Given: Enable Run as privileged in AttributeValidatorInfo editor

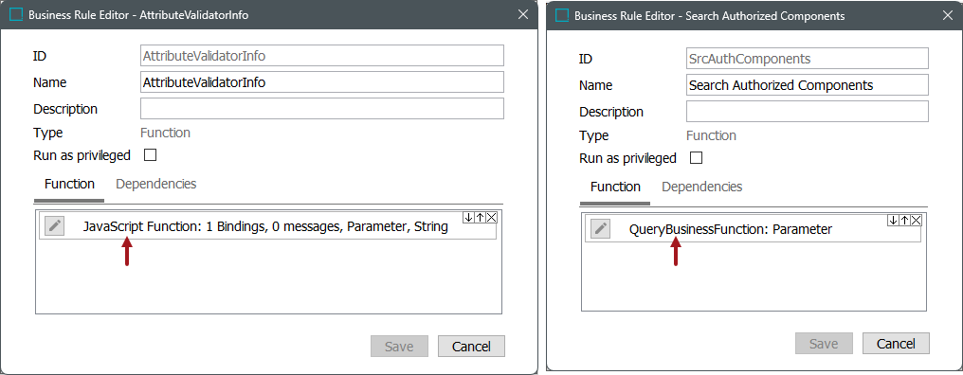Looking at the screenshot, I should click(150, 155).
